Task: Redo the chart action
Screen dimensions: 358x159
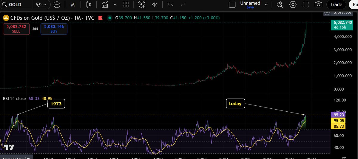Action: tap(183, 4)
